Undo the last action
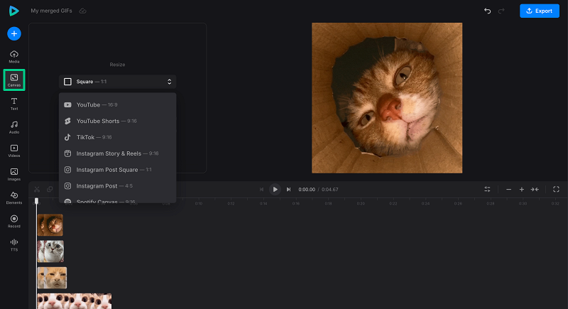Viewport: 568px width, 309px height. click(488, 11)
